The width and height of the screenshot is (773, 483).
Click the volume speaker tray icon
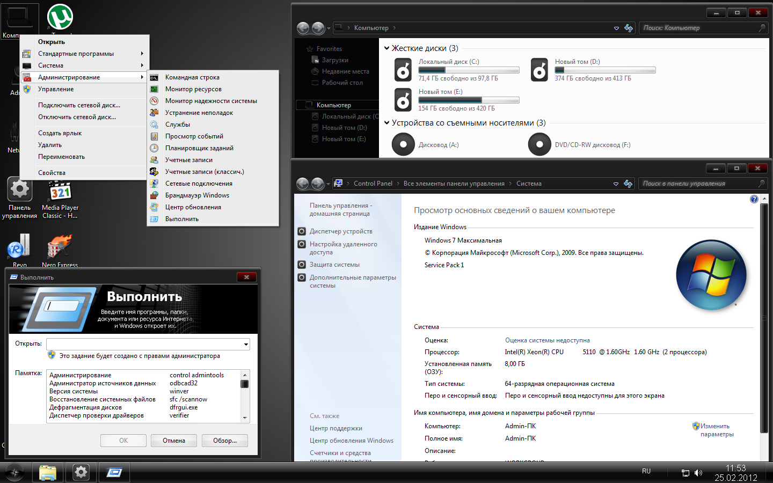click(x=698, y=473)
